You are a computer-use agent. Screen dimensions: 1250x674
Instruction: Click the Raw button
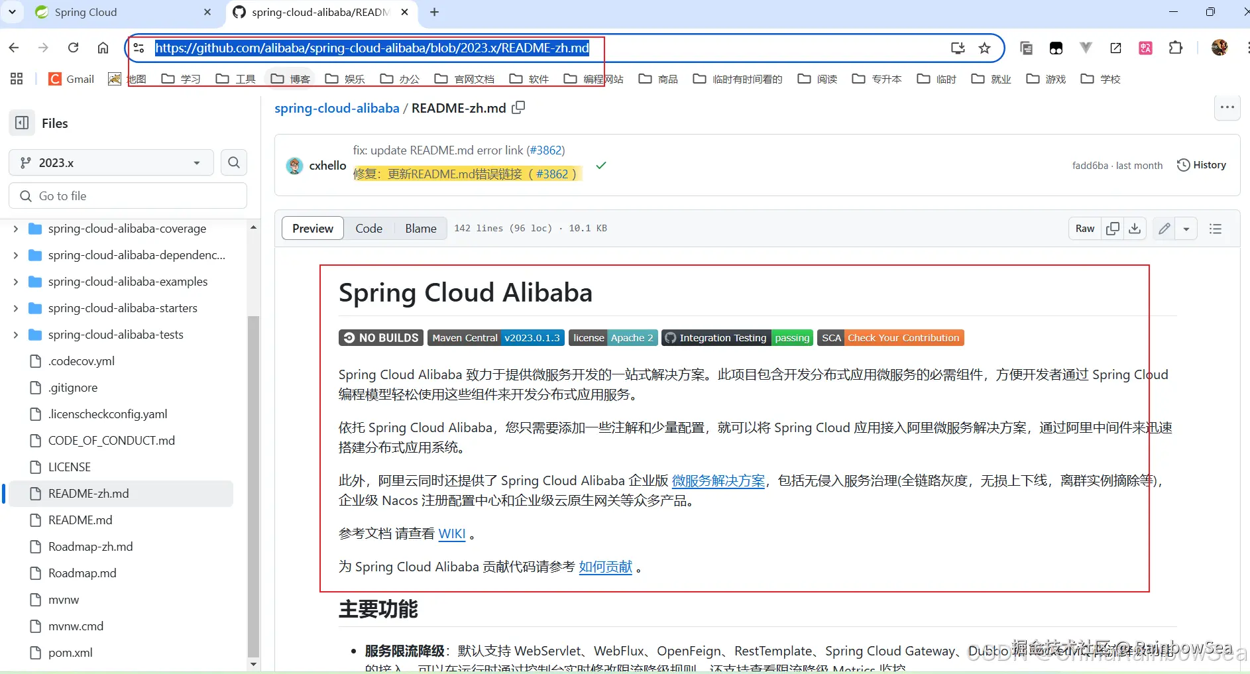(x=1085, y=229)
